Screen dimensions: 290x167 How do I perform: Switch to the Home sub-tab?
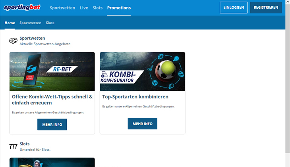(x=10, y=23)
